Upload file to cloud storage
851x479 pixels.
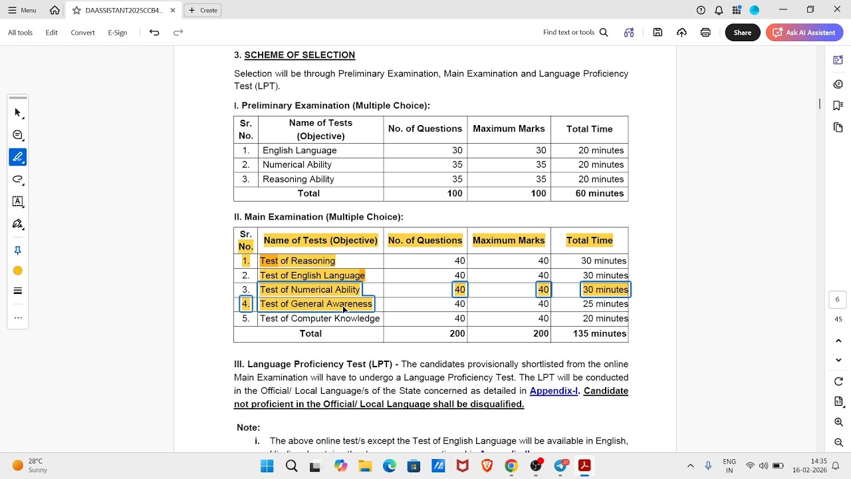(x=681, y=33)
